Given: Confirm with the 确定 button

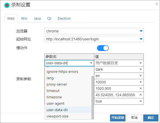Looking at the screenshot, I should pos(151,118).
